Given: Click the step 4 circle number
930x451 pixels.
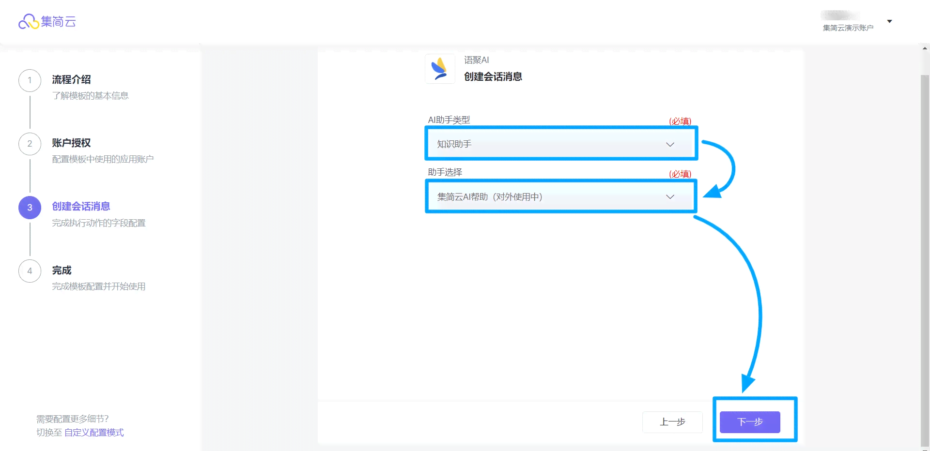Looking at the screenshot, I should pyautogui.click(x=30, y=271).
